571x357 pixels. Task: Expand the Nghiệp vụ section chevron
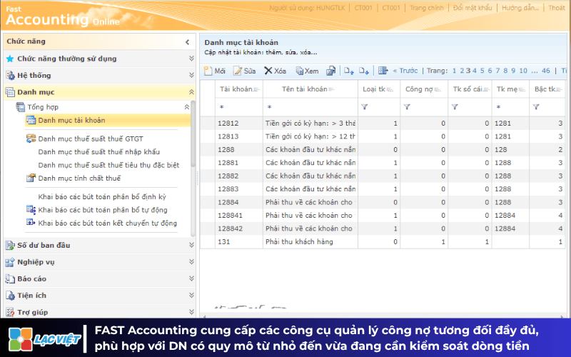click(x=191, y=261)
